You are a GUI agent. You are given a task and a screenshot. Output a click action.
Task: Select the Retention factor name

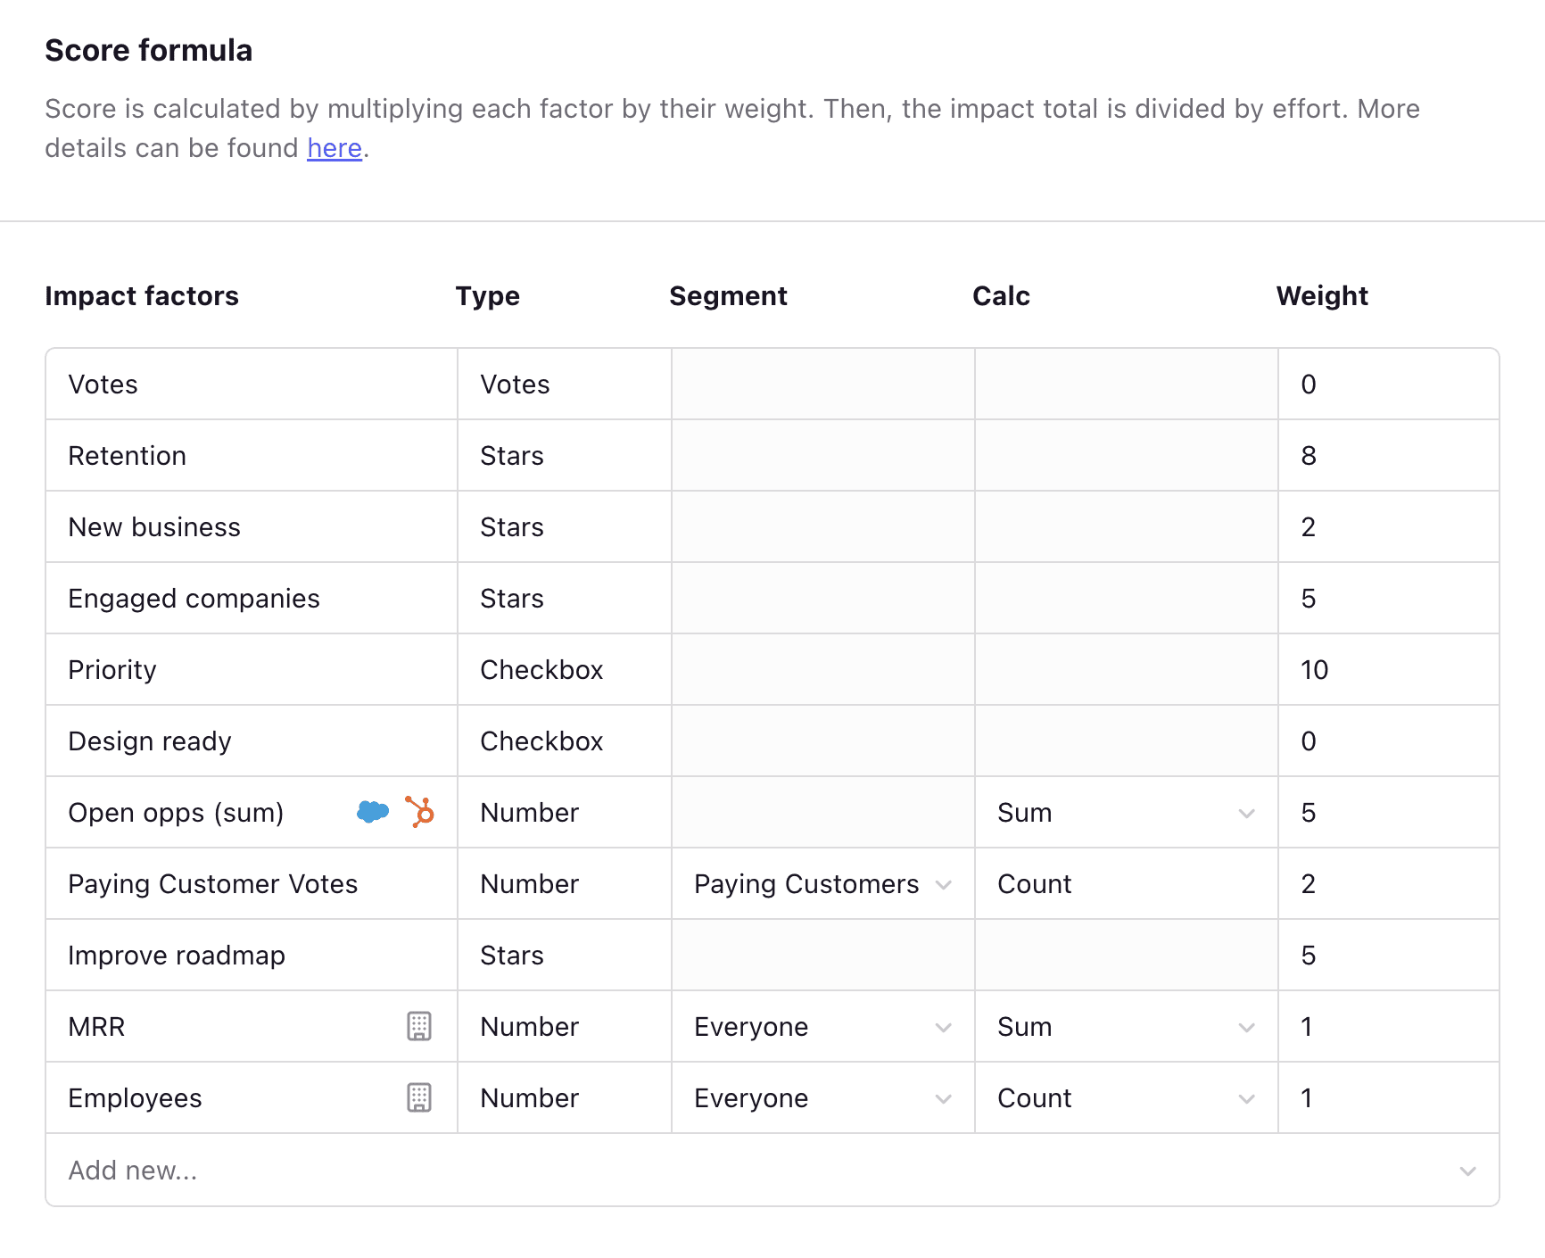[128, 455]
